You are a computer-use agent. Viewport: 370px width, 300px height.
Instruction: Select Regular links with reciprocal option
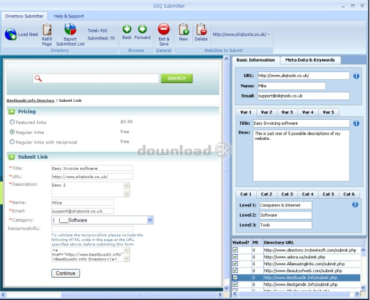[x=12, y=142]
